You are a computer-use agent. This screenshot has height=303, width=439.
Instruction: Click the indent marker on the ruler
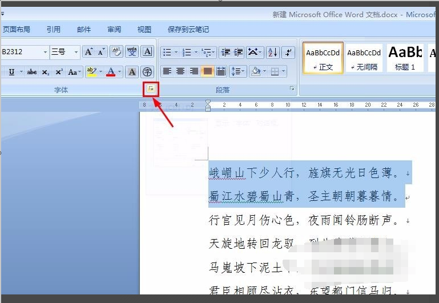(208, 106)
